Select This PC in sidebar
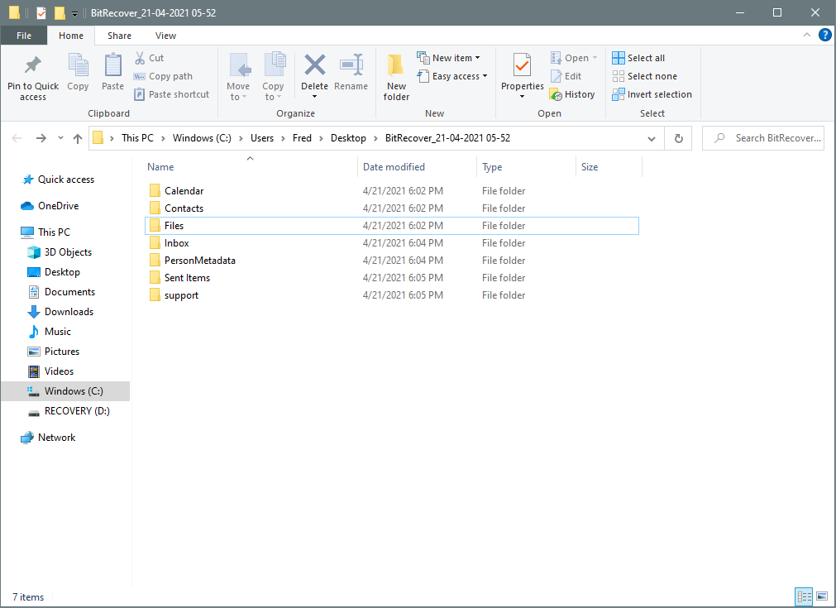 click(x=45, y=232)
